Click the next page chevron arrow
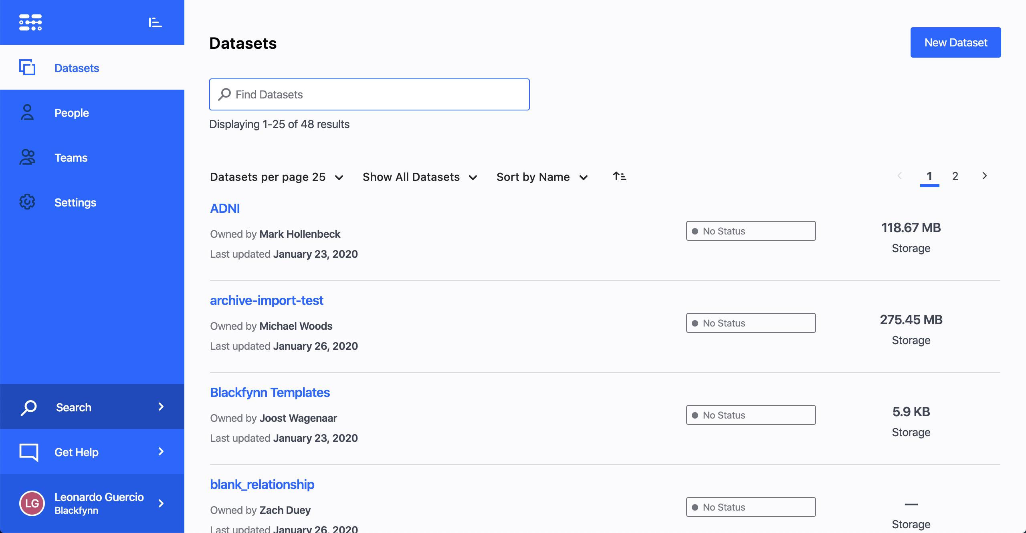Image resolution: width=1026 pixels, height=533 pixels. tap(984, 176)
